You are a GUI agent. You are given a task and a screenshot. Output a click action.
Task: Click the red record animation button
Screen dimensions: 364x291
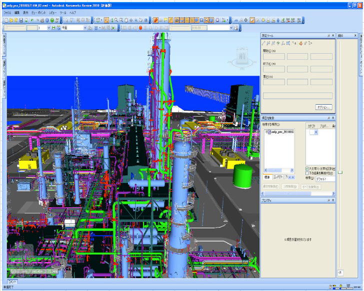[140, 28]
